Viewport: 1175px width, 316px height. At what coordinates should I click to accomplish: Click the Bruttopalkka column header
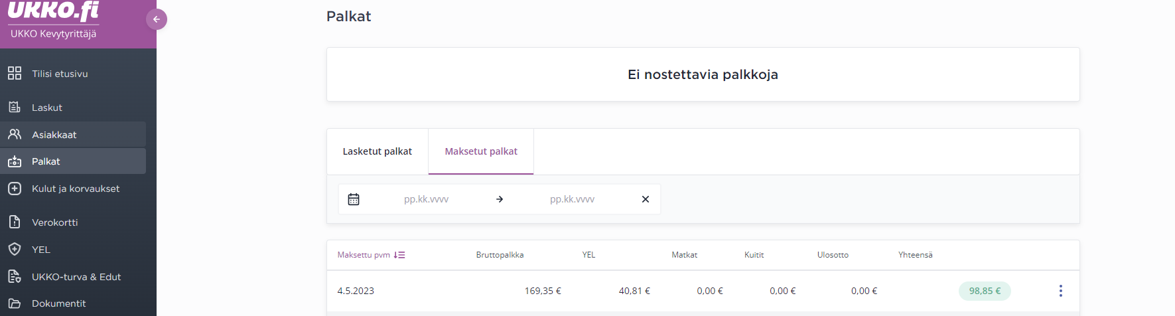500,255
